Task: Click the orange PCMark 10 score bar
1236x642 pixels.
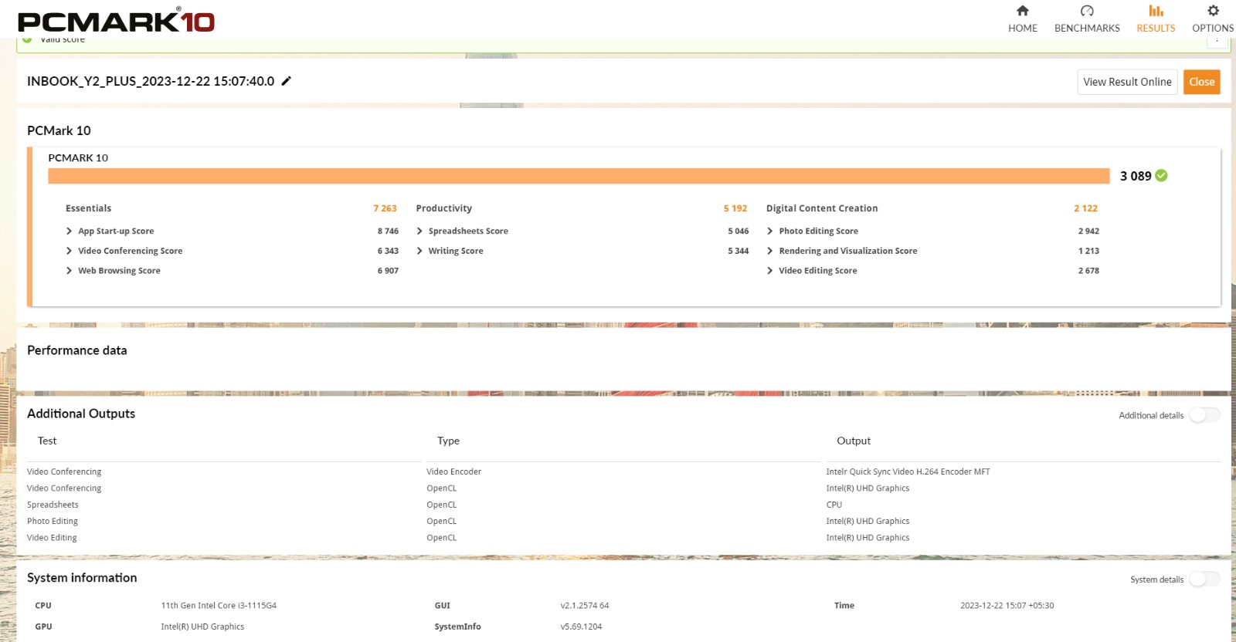Action: [x=578, y=176]
